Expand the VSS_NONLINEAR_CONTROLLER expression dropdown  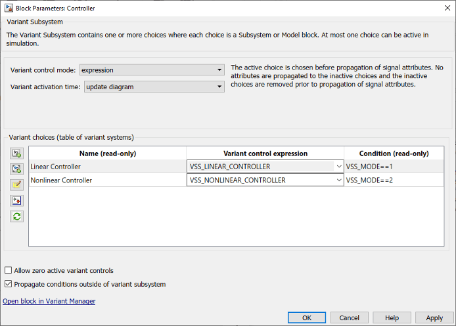click(x=338, y=180)
